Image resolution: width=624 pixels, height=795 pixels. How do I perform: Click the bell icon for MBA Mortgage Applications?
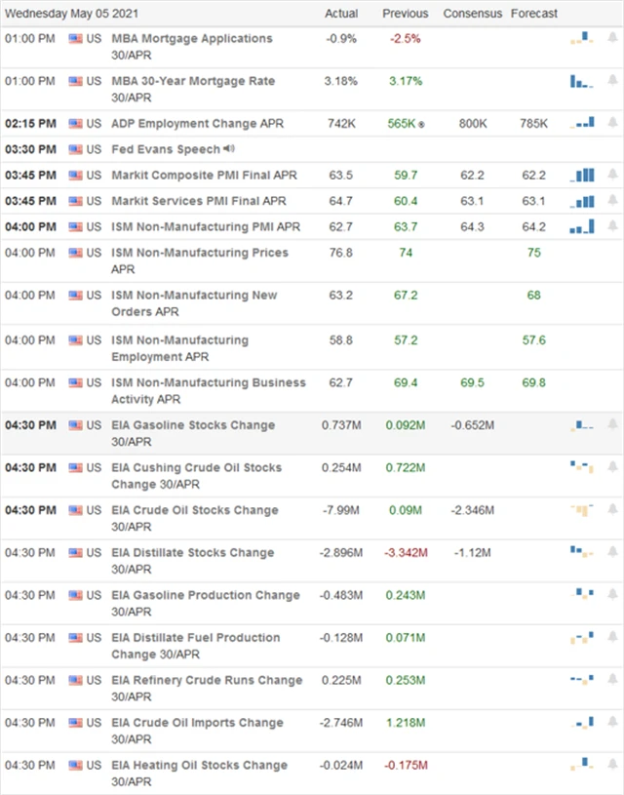coord(612,39)
